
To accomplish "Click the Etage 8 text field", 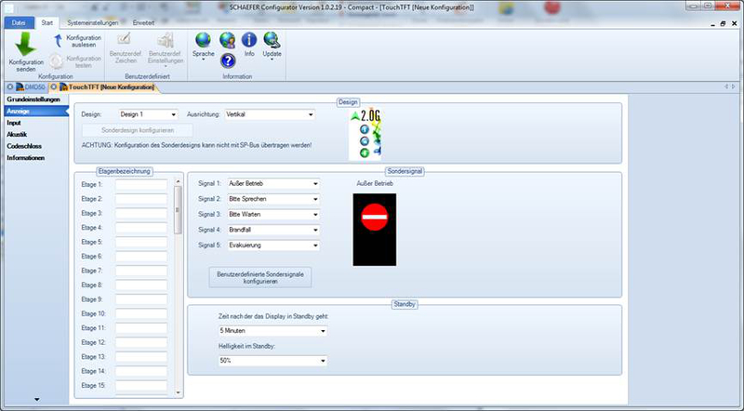I will 141,285.
